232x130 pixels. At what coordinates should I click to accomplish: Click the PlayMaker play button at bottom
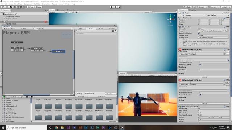point(22,97)
